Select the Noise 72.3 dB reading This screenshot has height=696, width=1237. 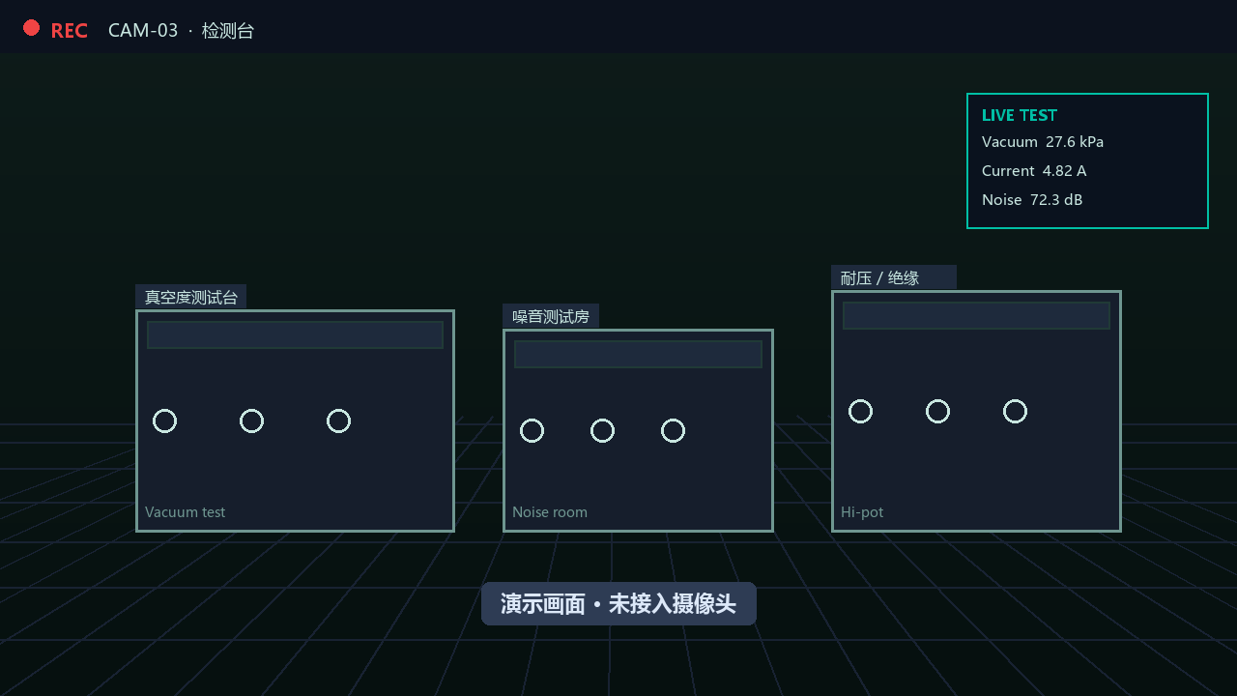(x=1032, y=200)
